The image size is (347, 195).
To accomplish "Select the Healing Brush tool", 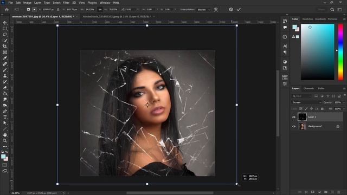I will tap(5, 64).
